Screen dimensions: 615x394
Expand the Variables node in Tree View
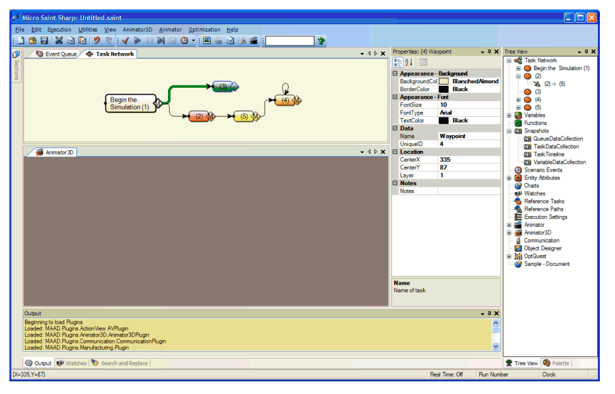509,116
